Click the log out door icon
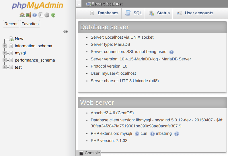 [28, 15]
